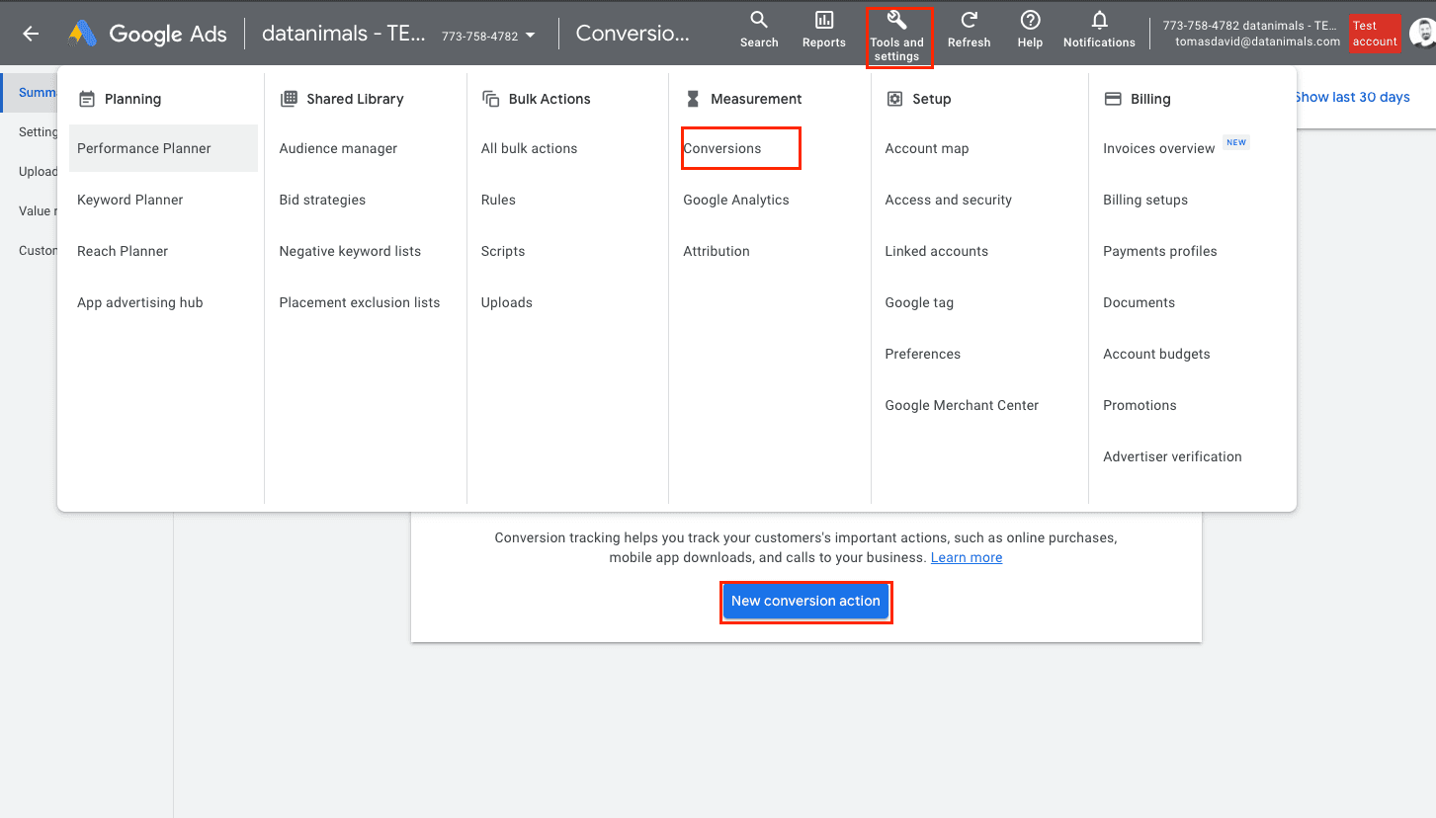Open Bid strategies
Viewport: 1436px width, 818px height.
(x=322, y=200)
